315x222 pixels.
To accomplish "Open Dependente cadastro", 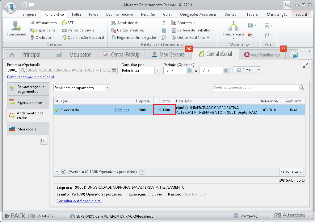I will [x=43, y=30].
